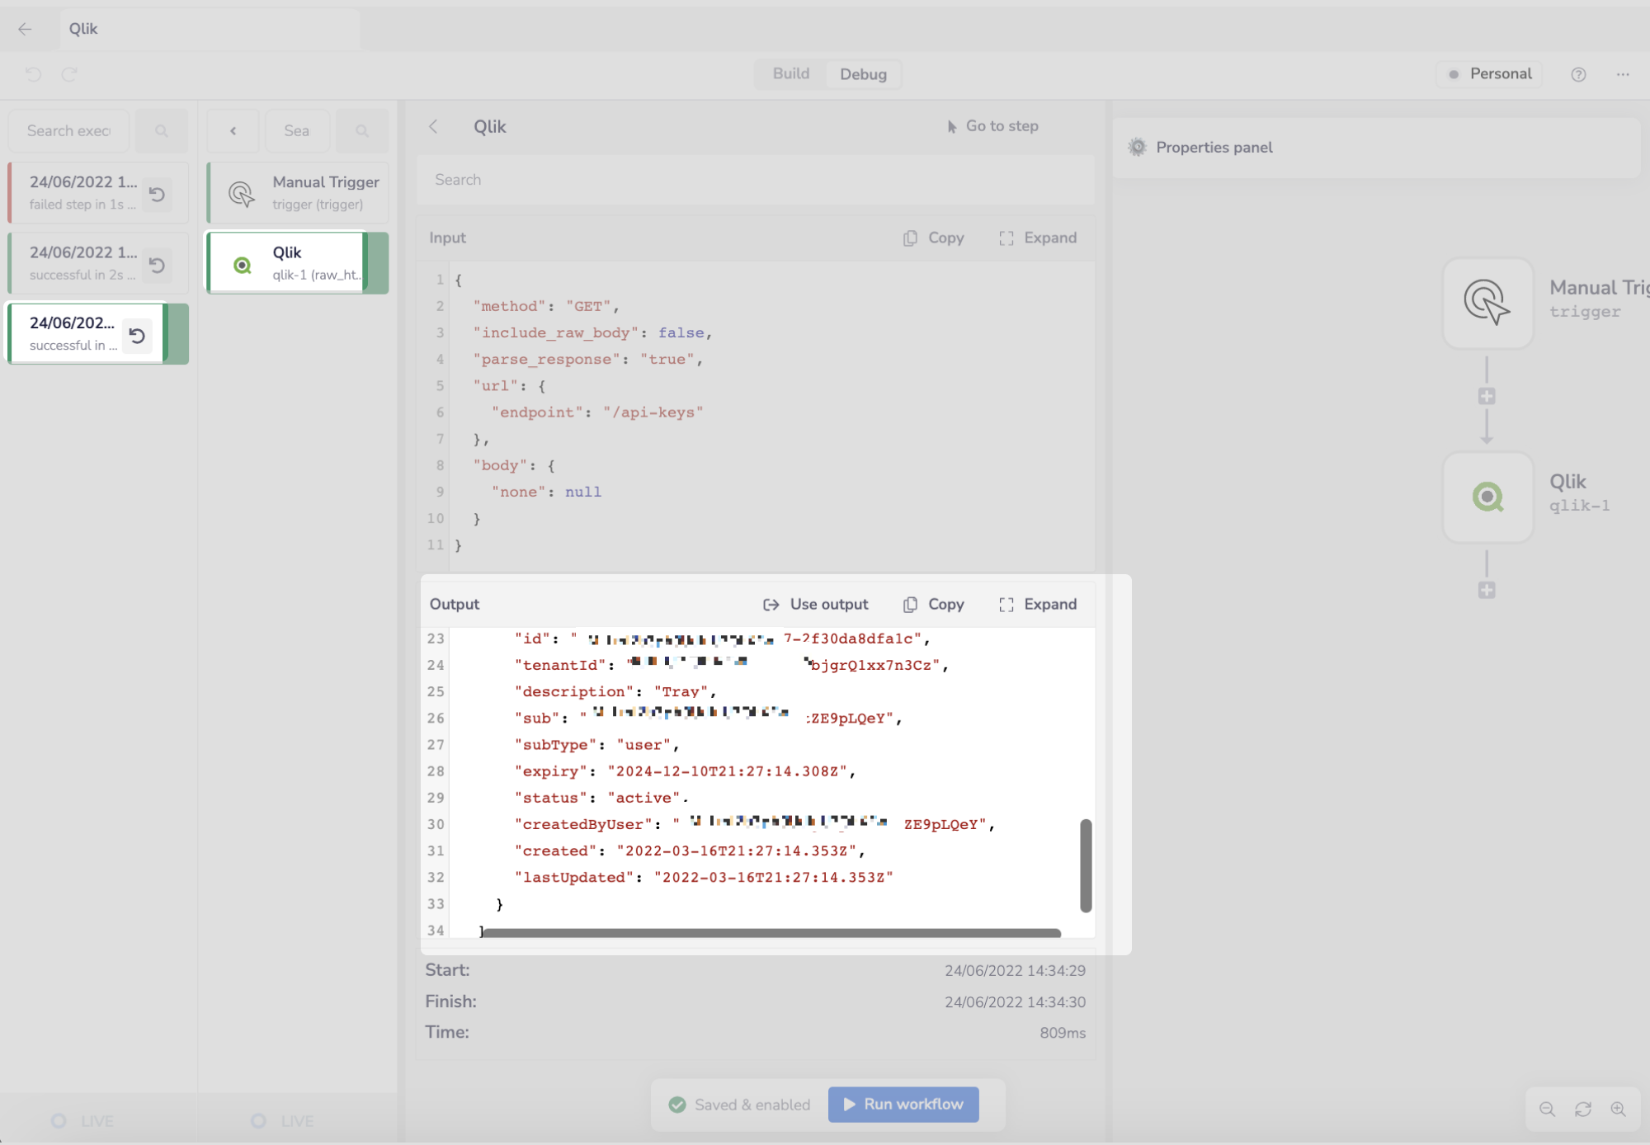Image resolution: width=1650 pixels, height=1145 pixels.
Task: Click the help question mark icon
Action: pos(1578,74)
